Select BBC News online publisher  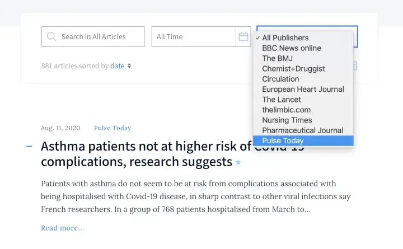pos(303,48)
